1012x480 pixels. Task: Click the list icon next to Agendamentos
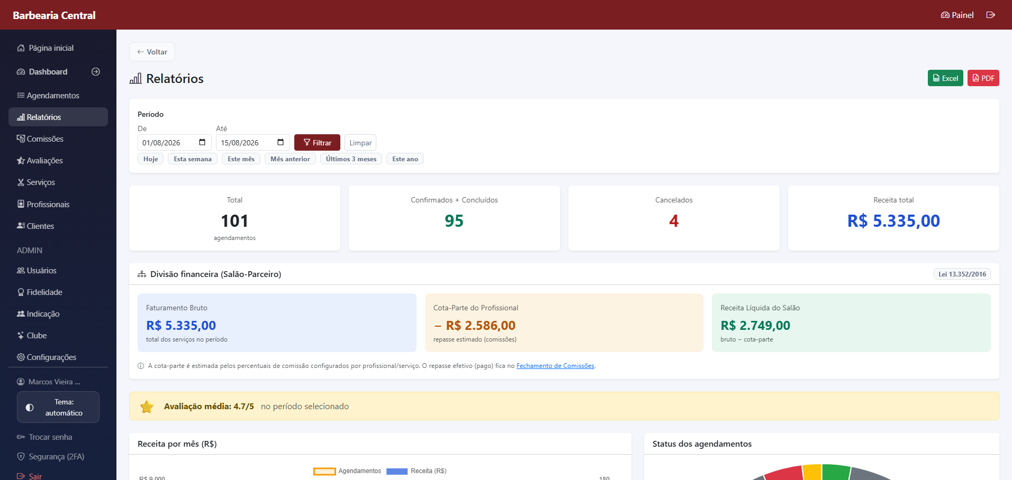pyautogui.click(x=21, y=95)
